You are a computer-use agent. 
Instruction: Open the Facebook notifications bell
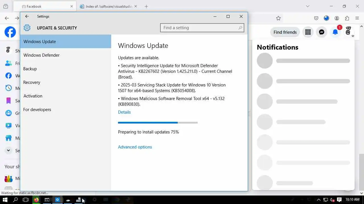point(335,32)
